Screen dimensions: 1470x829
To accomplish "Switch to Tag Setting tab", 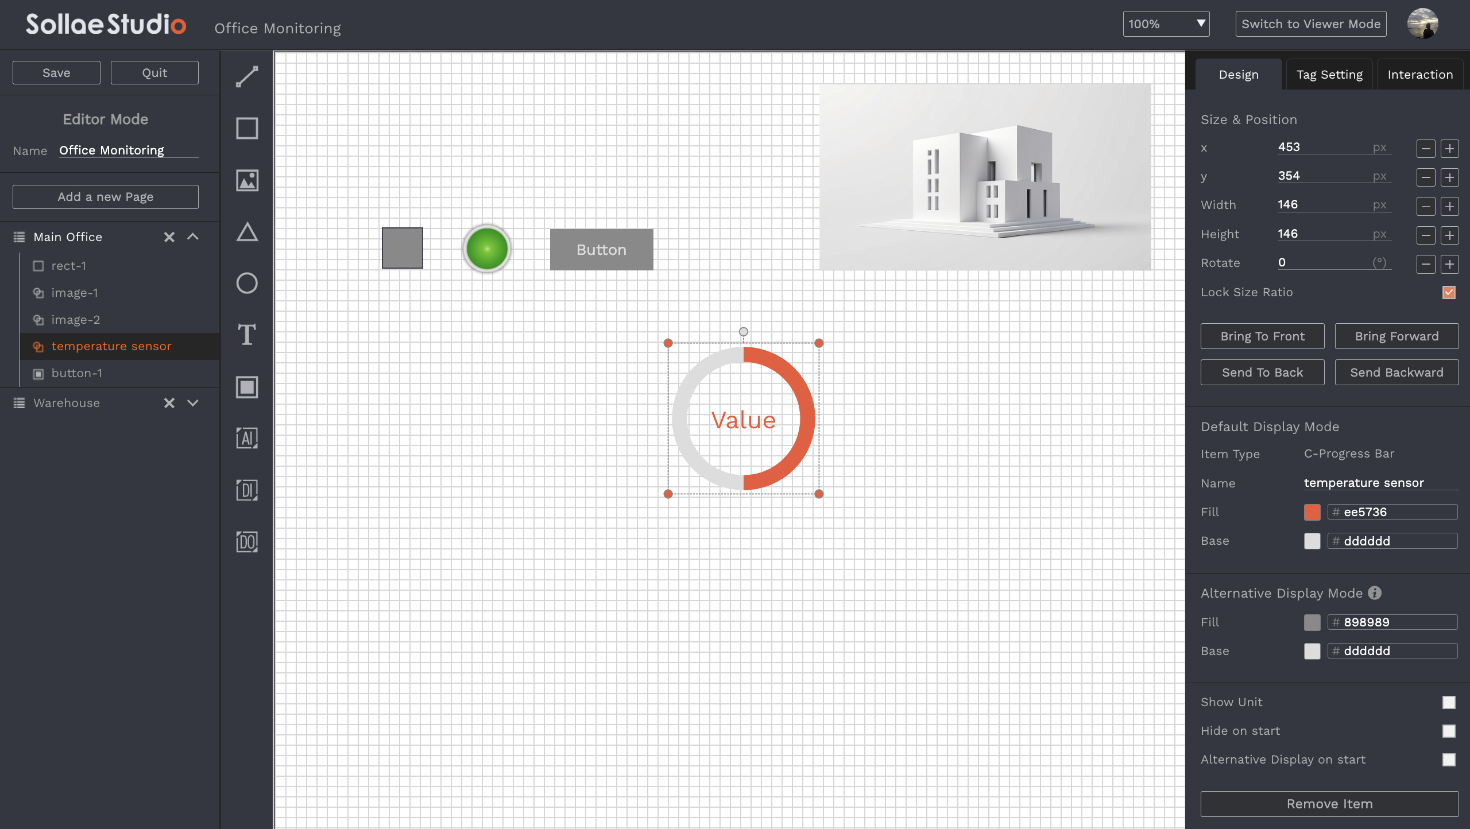I will pyautogui.click(x=1329, y=73).
